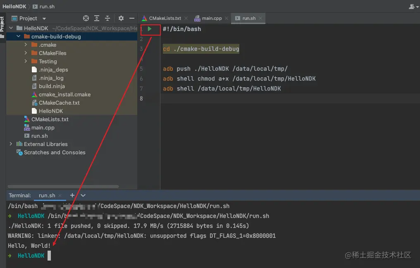
Task: Switch to CMakeLists.txt editor tab
Action: pos(162,18)
